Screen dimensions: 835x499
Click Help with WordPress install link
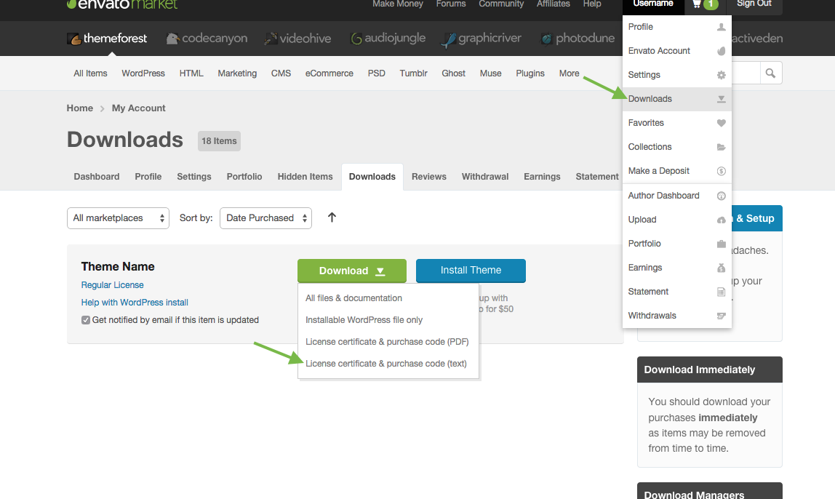click(x=135, y=303)
